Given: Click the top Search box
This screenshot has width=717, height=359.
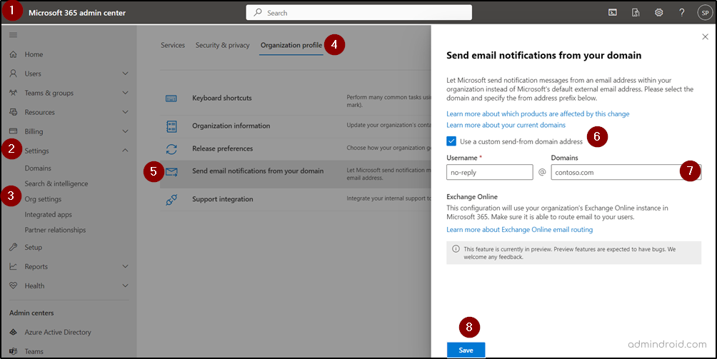Looking at the screenshot, I should click(359, 13).
